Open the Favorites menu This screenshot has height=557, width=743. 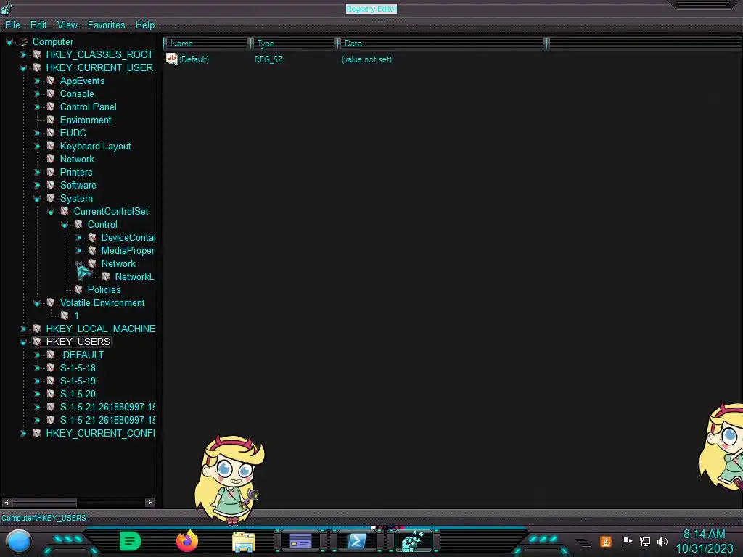click(106, 25)
